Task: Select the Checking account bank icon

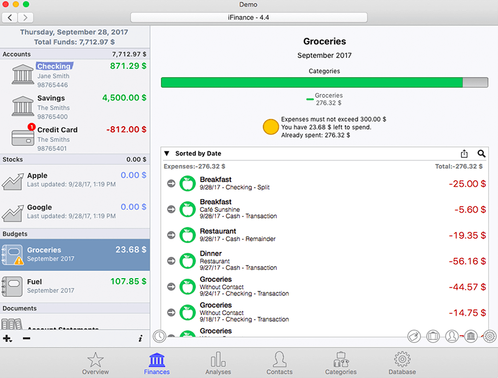Action: (22, 74)
